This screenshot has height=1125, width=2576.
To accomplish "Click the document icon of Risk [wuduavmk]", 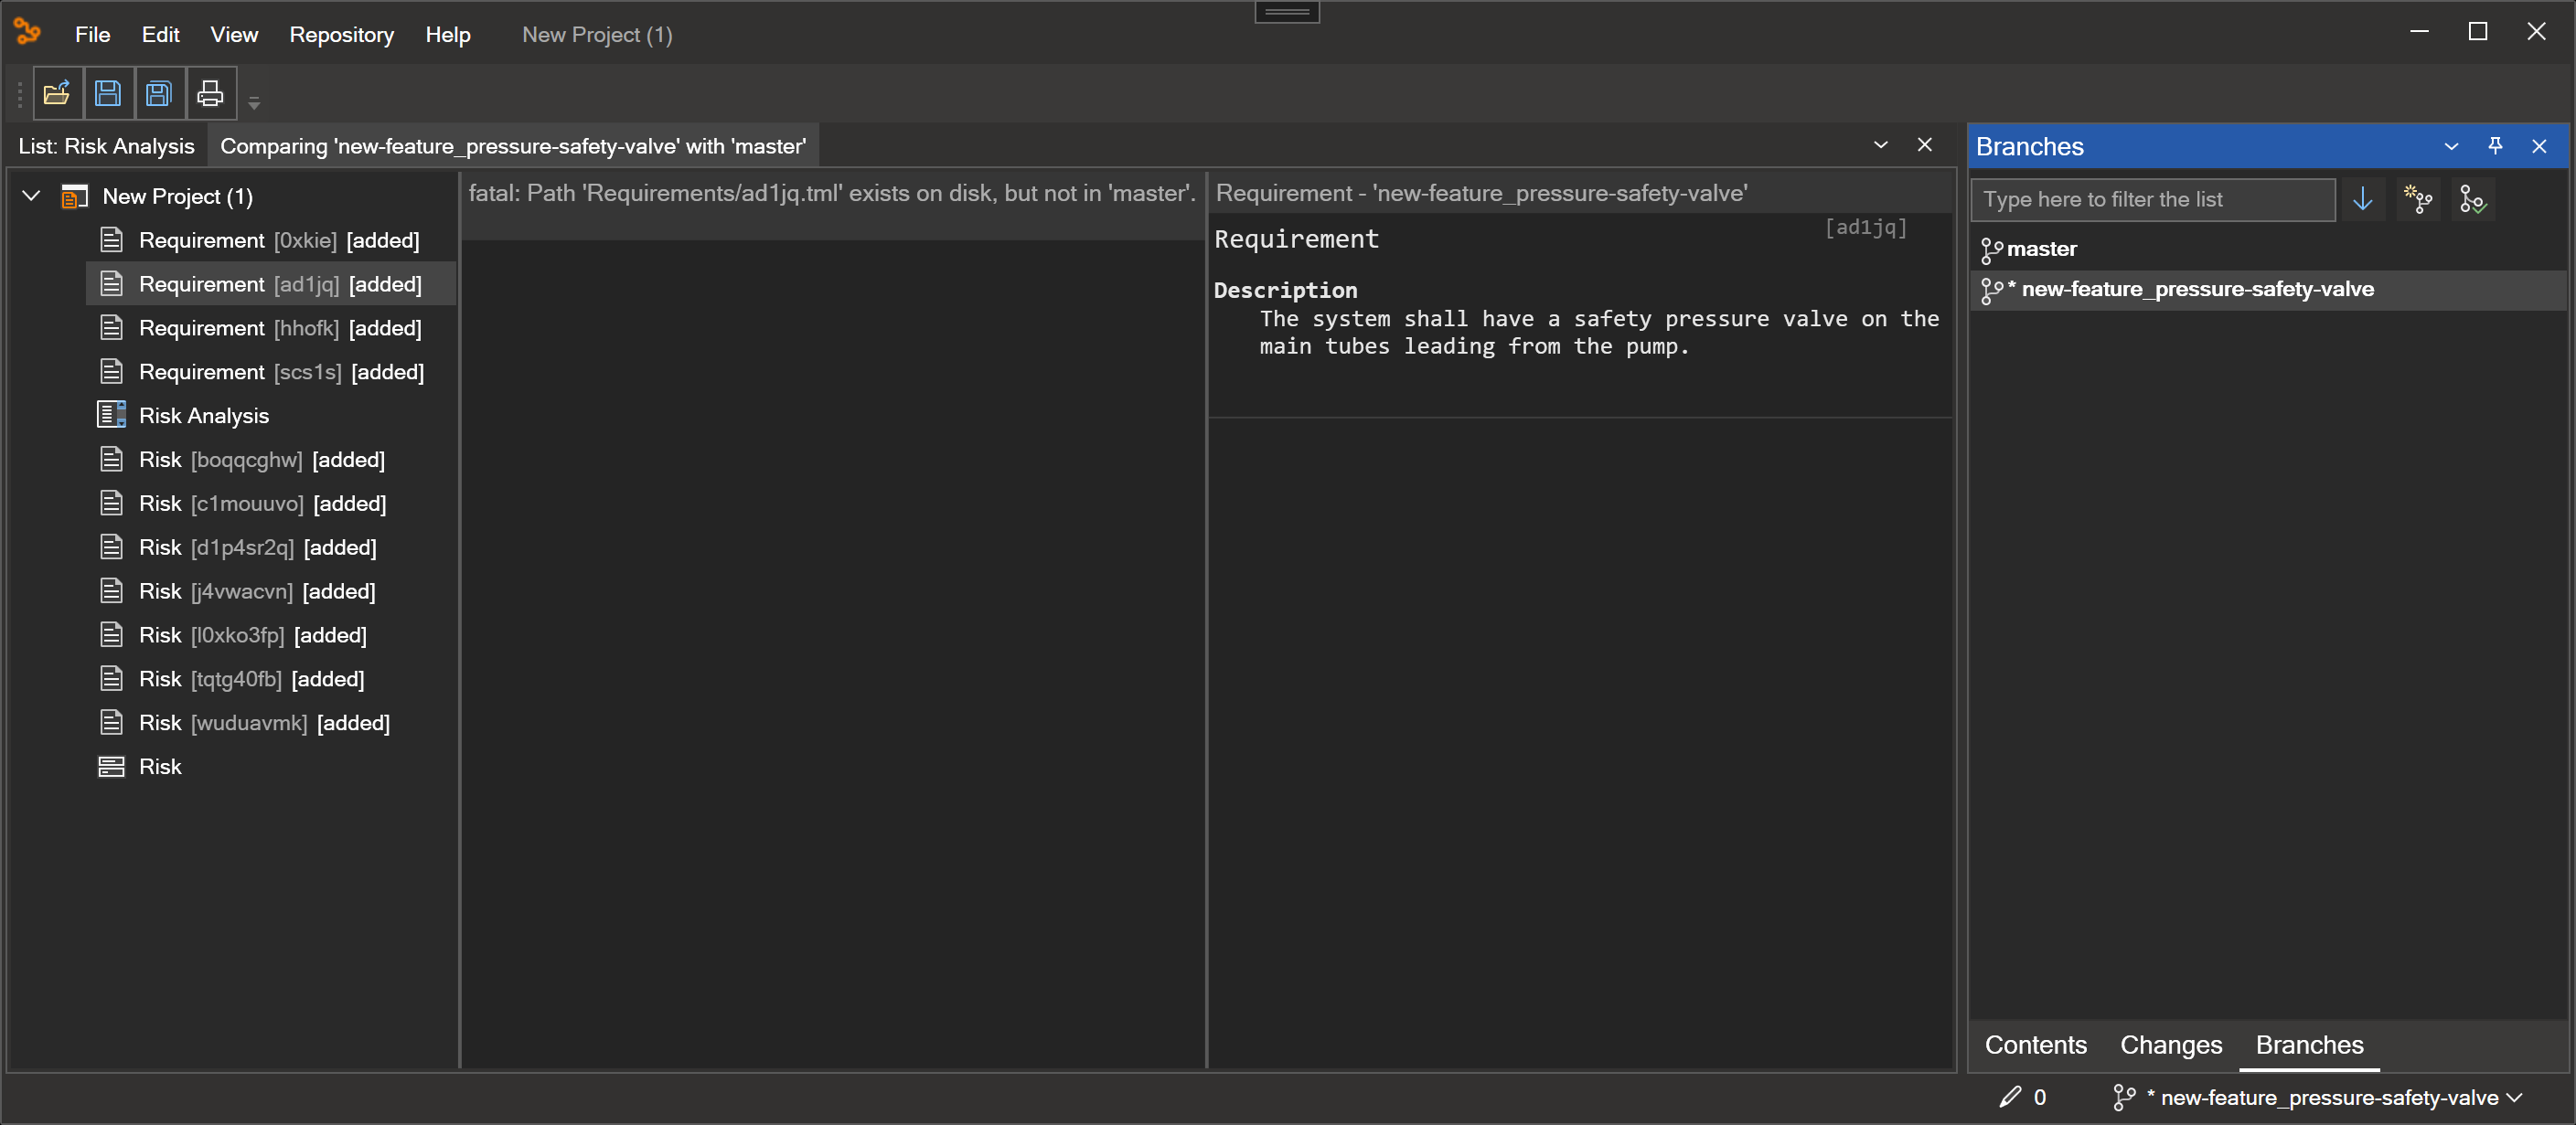I will tap(112, 724).
